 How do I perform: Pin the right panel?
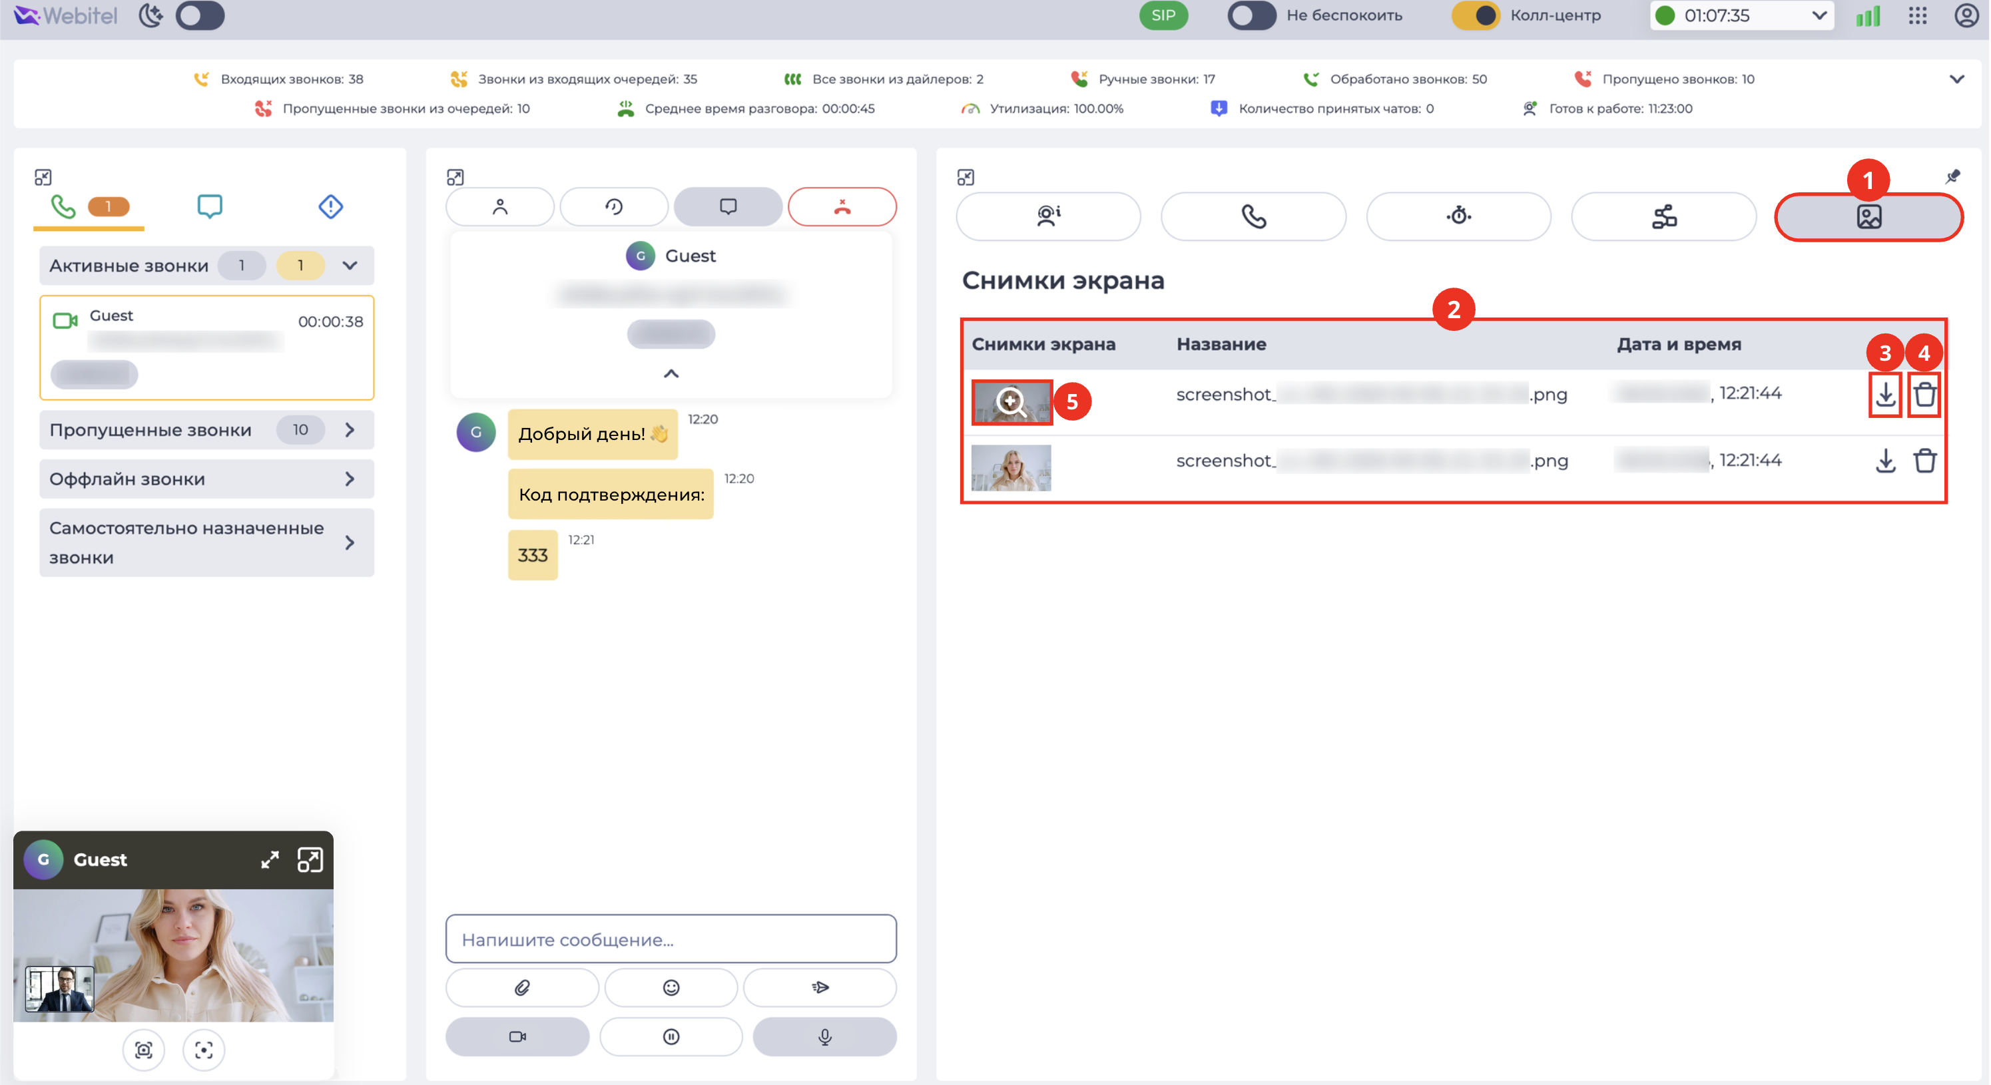[1952, 177]
